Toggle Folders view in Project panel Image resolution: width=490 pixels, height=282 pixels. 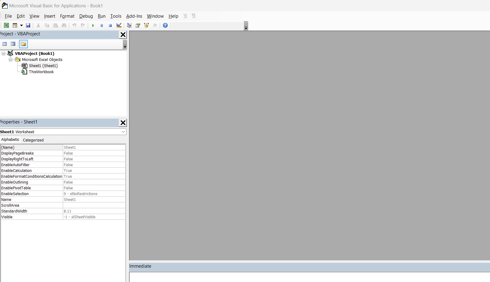(23, 44)
